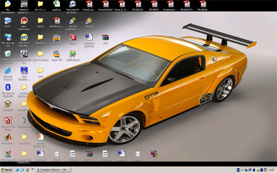The width and height of the screenshot is (277, 173).
Task: Open the language bar icon in taskbar
Action: (238, 170)
